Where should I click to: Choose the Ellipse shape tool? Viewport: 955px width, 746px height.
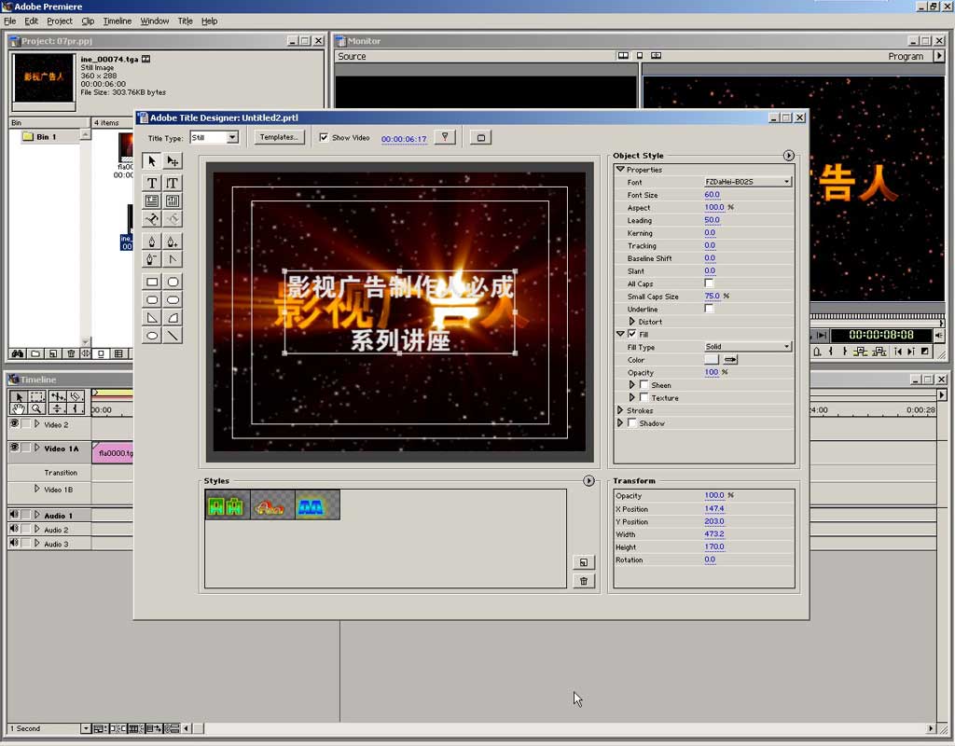point(152,336)
